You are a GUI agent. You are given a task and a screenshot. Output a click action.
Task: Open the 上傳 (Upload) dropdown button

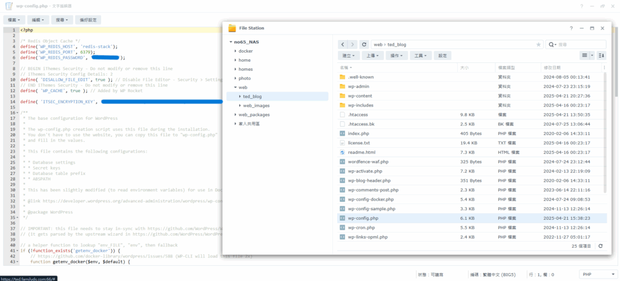[372, 55]
